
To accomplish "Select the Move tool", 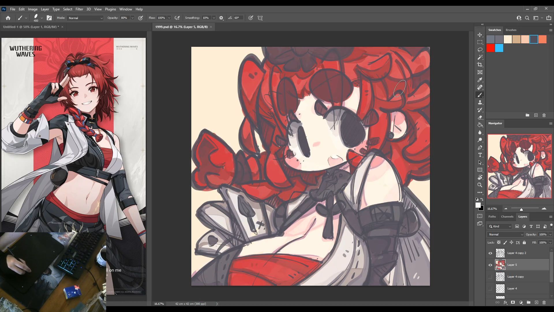I will [480, 35].
